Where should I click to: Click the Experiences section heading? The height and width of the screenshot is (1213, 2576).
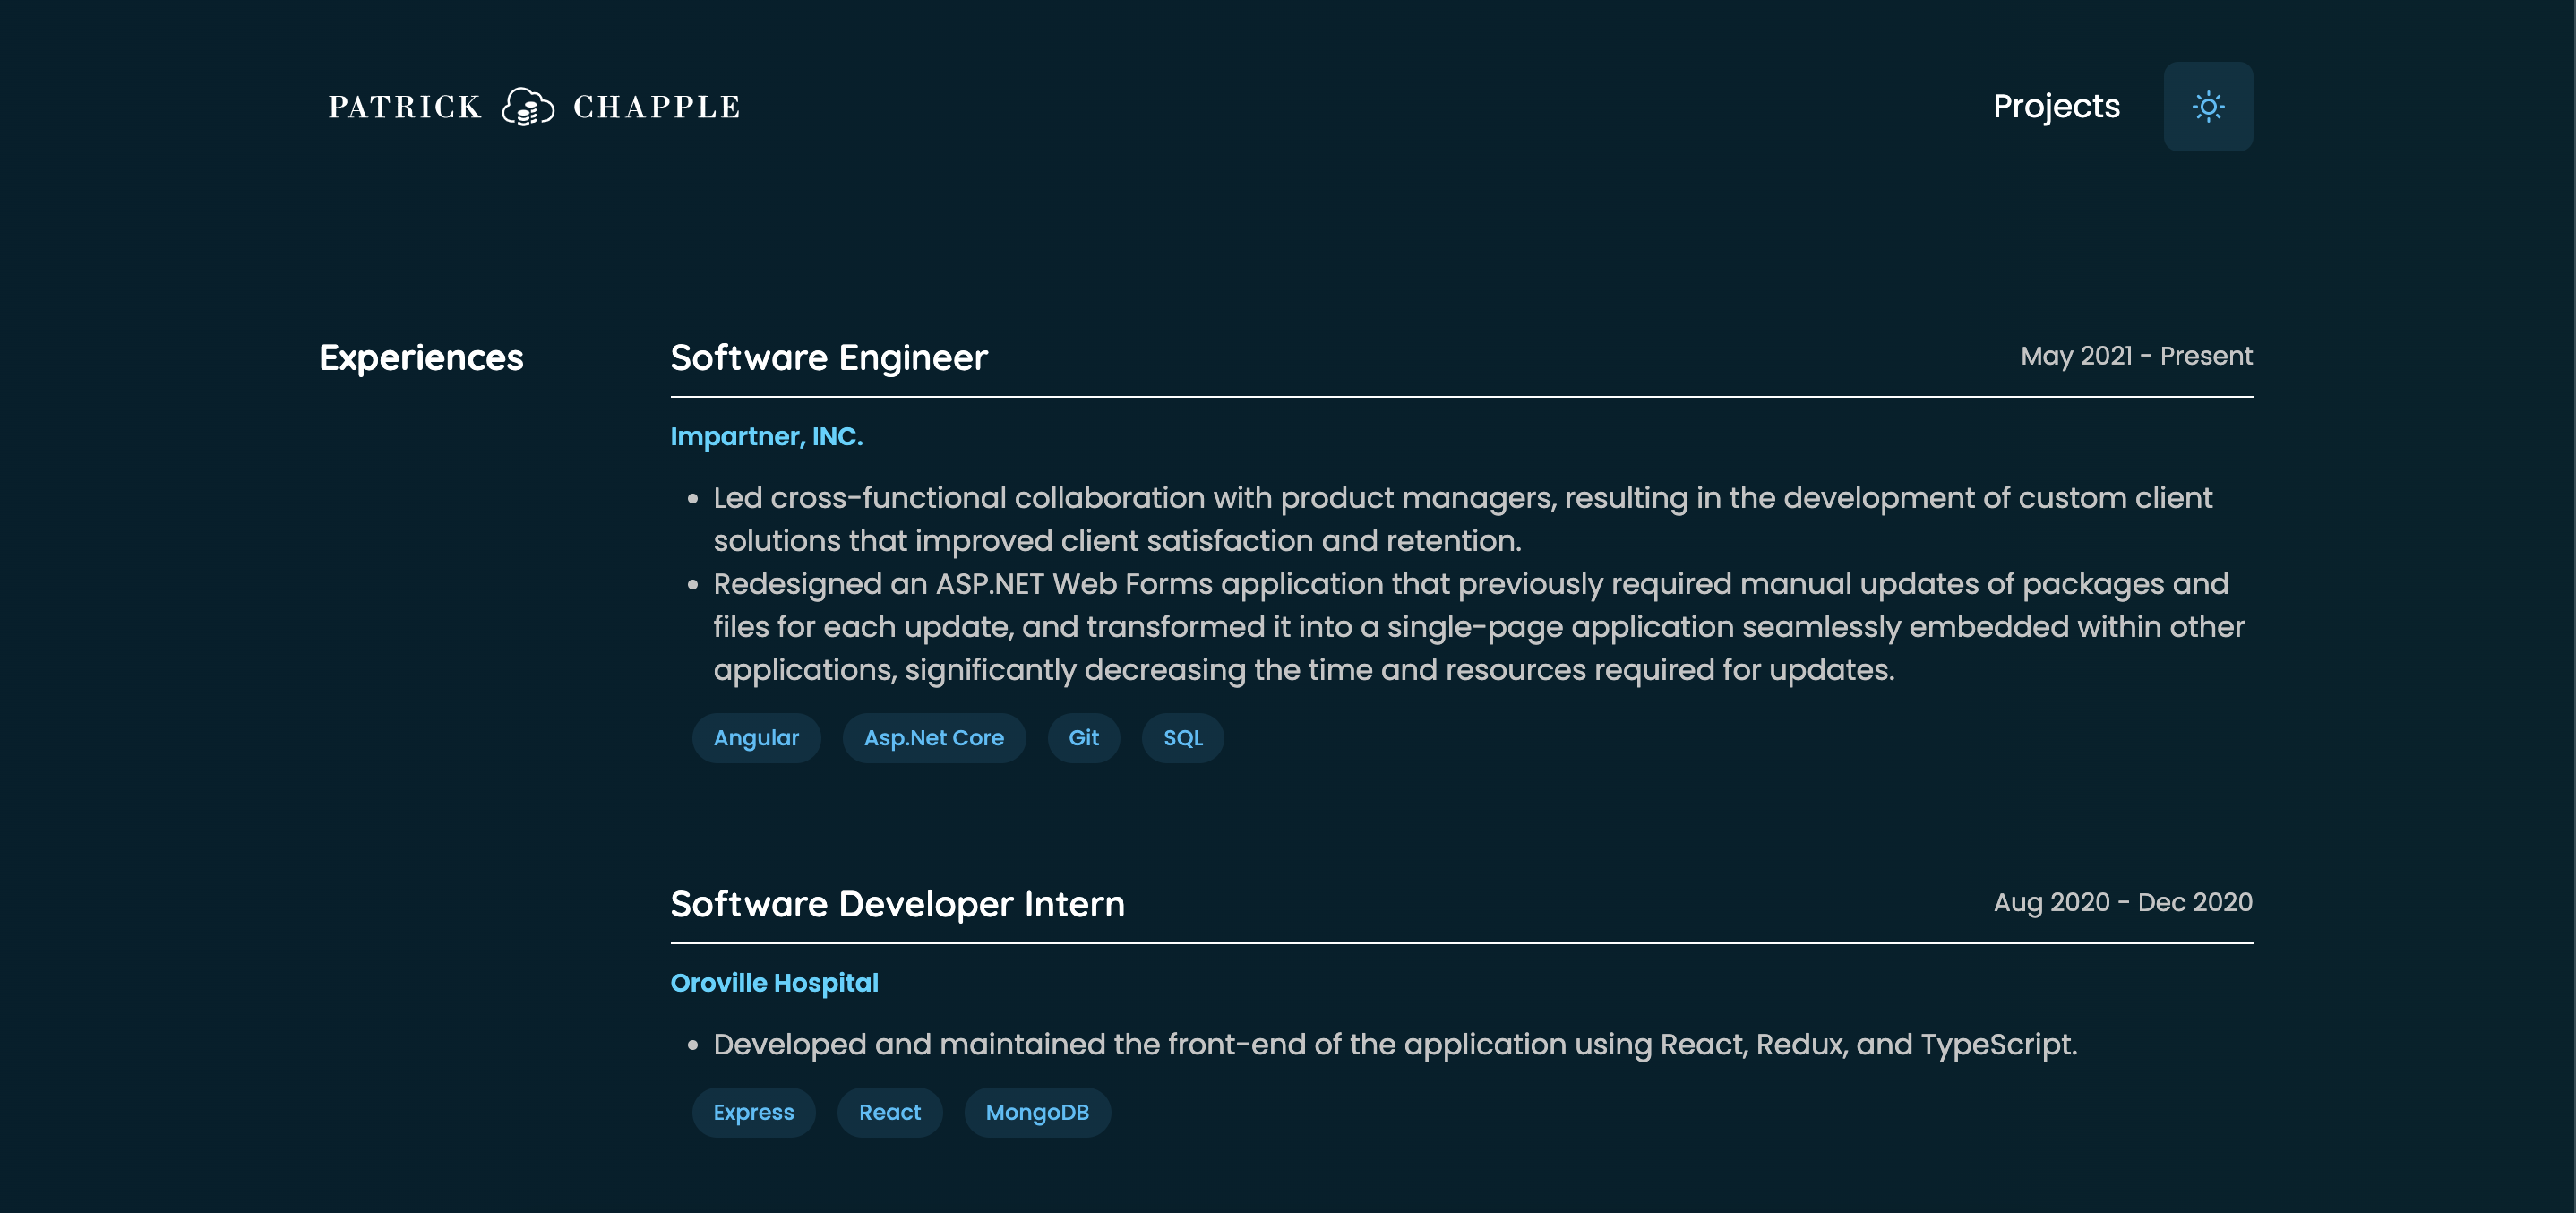click(x=421, y=358)
